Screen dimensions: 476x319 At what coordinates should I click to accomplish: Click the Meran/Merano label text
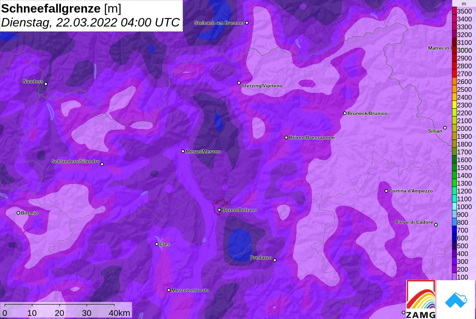click(x=203, y=151)
